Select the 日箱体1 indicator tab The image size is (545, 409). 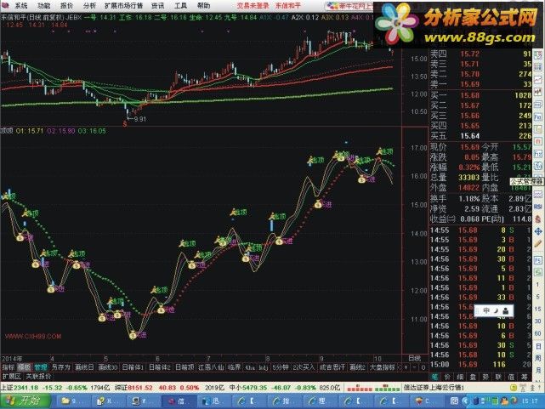[x=133, y=367]
